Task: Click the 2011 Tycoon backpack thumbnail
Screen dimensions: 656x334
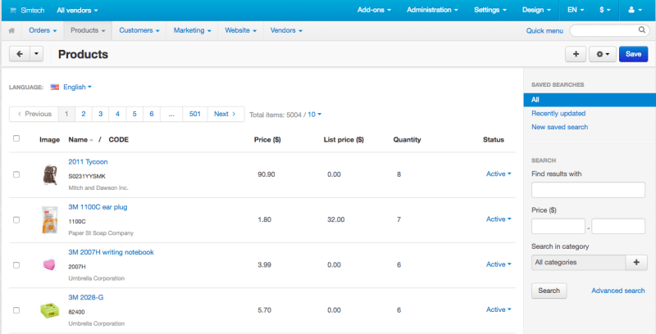Action: coord(50,174)
